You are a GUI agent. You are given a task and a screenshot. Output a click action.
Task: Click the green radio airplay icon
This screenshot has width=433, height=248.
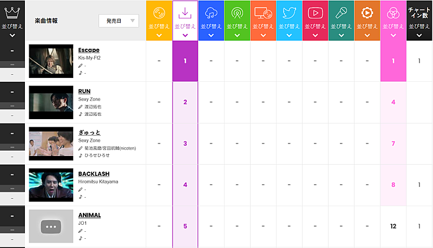(x=237, y=13)
